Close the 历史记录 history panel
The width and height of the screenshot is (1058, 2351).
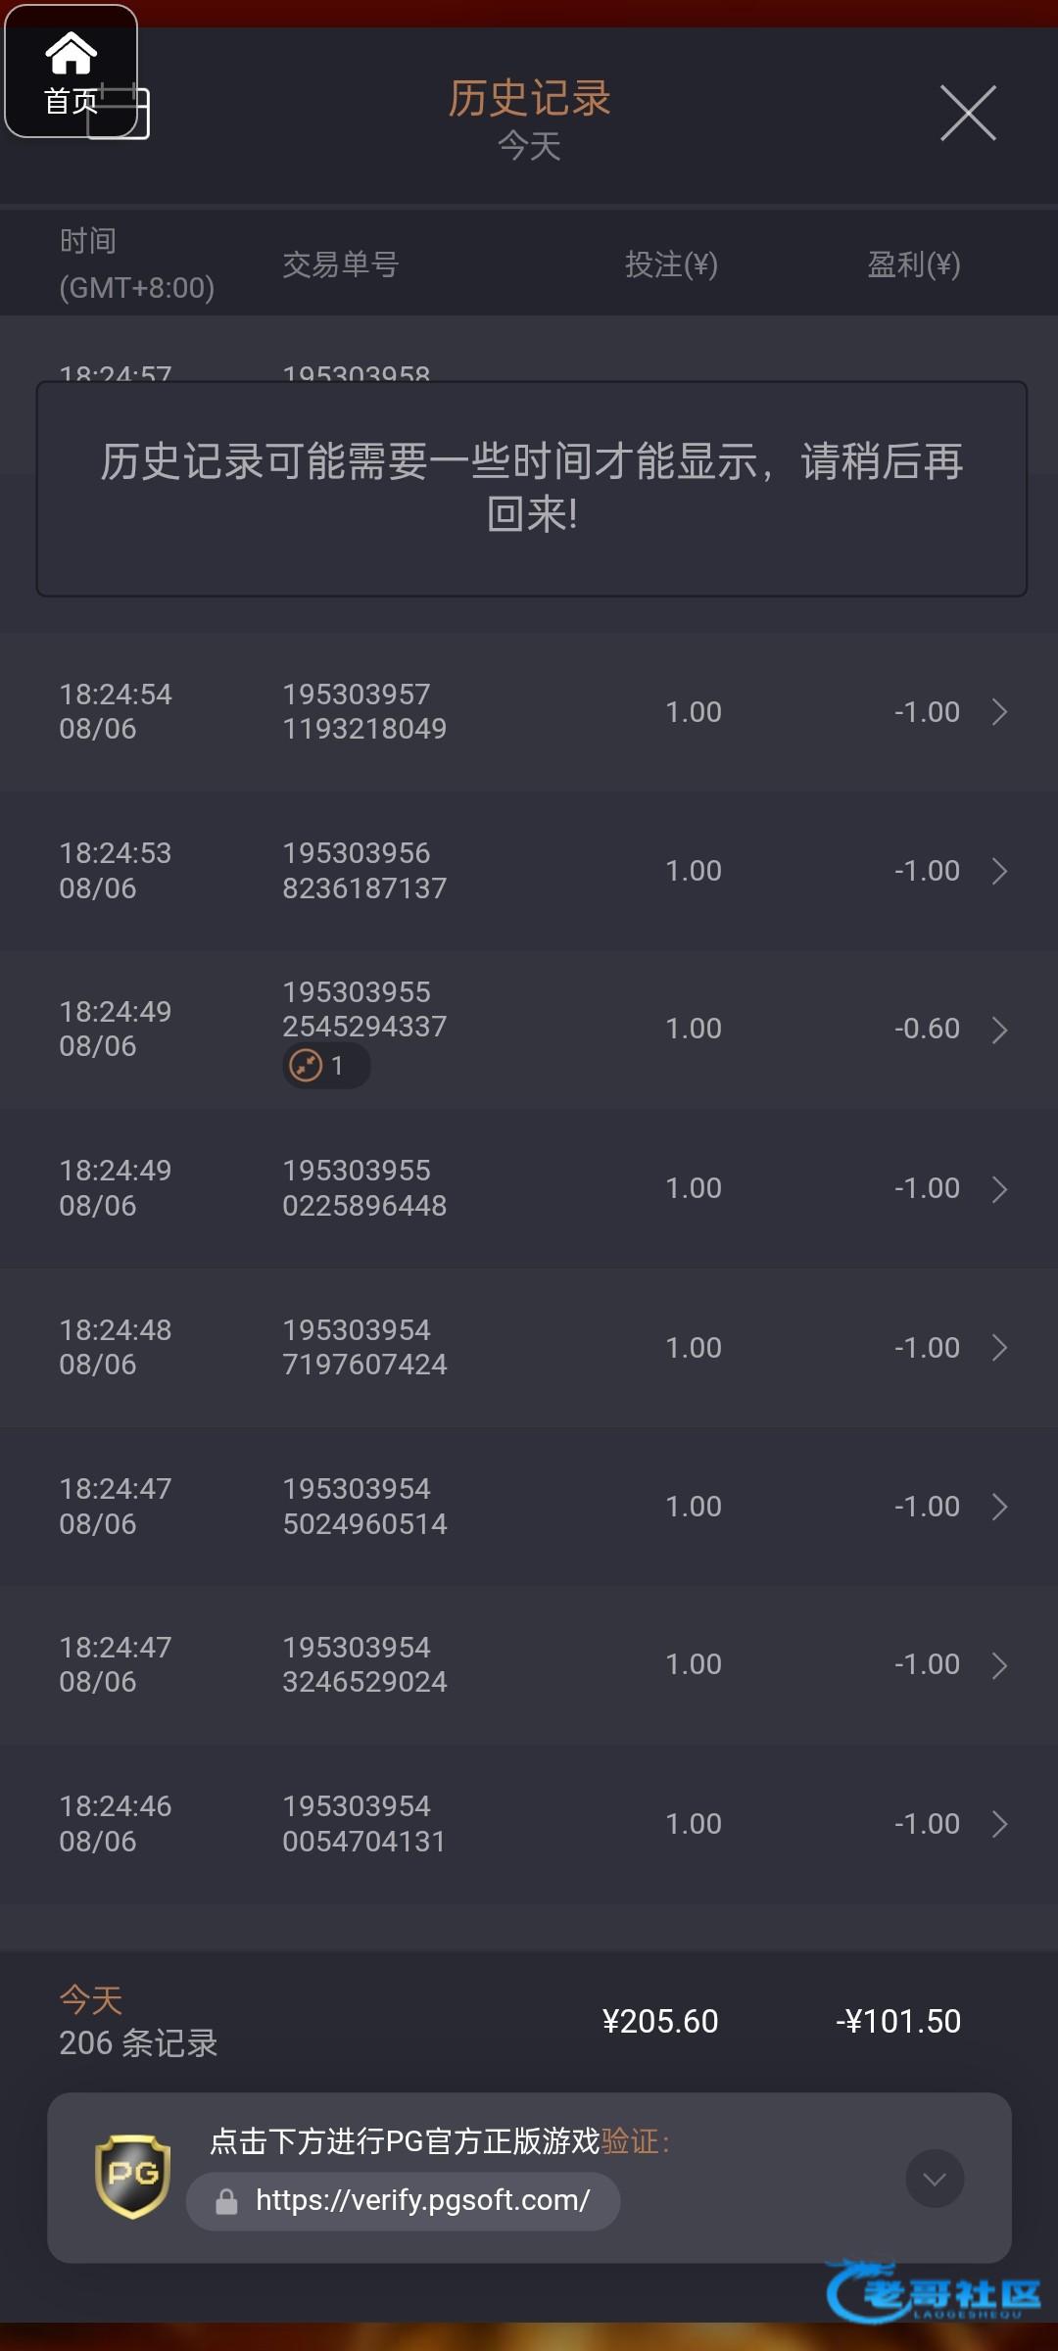pyautogui.click(x=968, y=113)
